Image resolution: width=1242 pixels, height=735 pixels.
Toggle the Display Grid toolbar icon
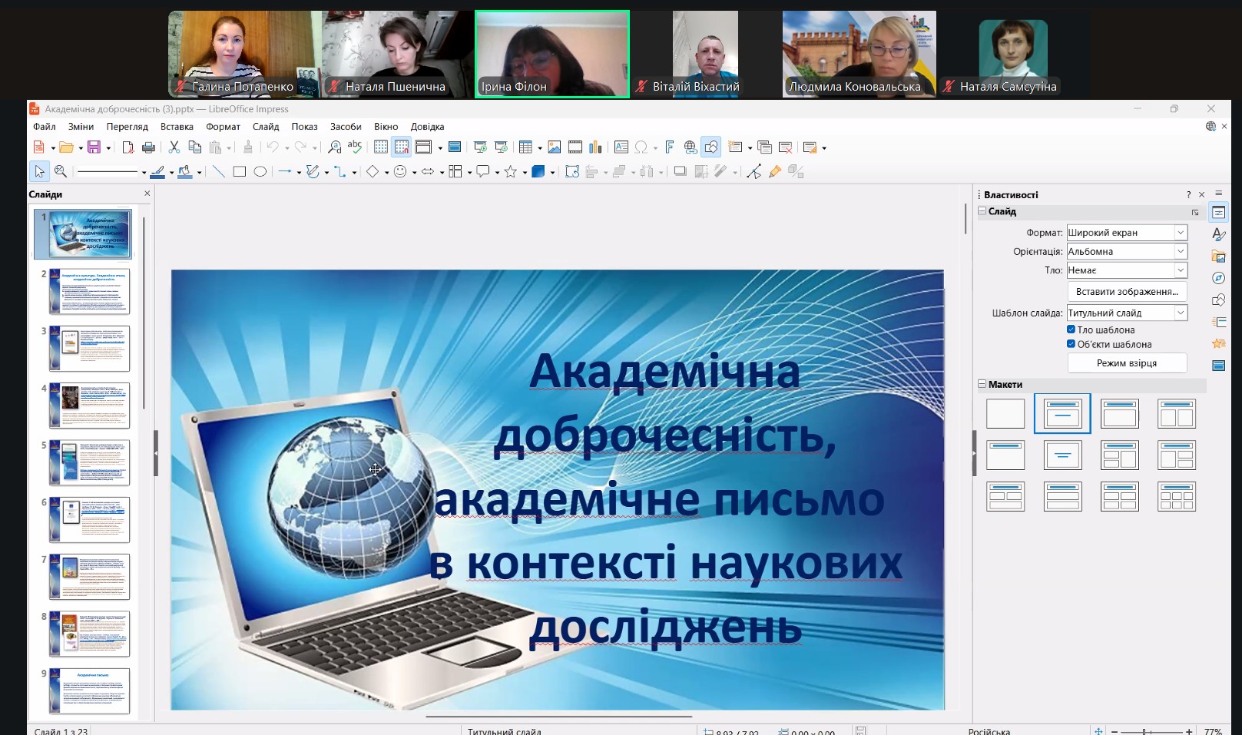pos(381,147)
